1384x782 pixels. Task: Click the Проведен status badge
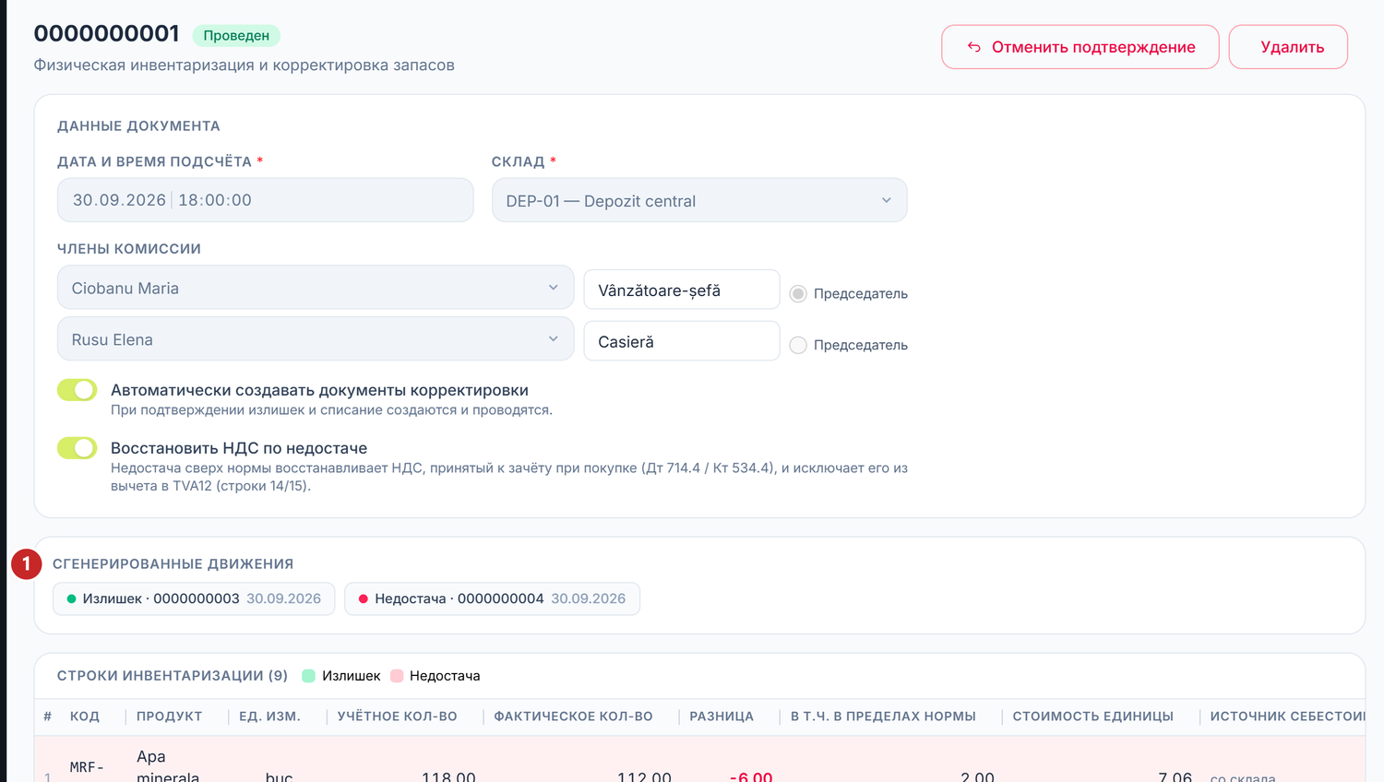[236, 36]
